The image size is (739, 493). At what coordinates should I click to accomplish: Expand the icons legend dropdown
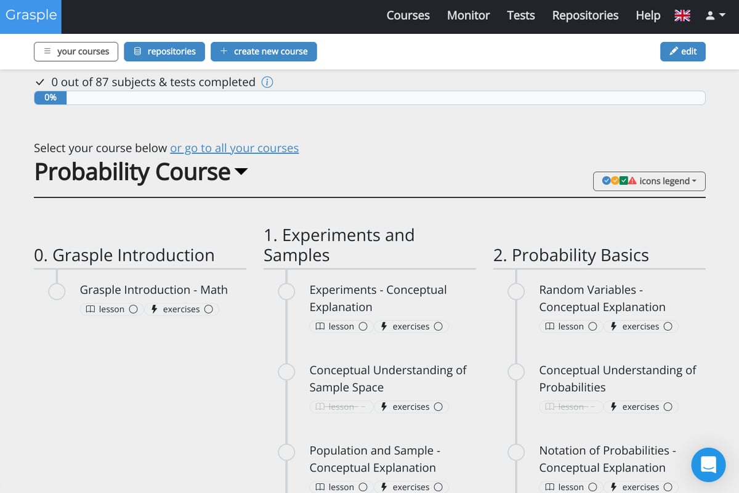tap(649, 181)
